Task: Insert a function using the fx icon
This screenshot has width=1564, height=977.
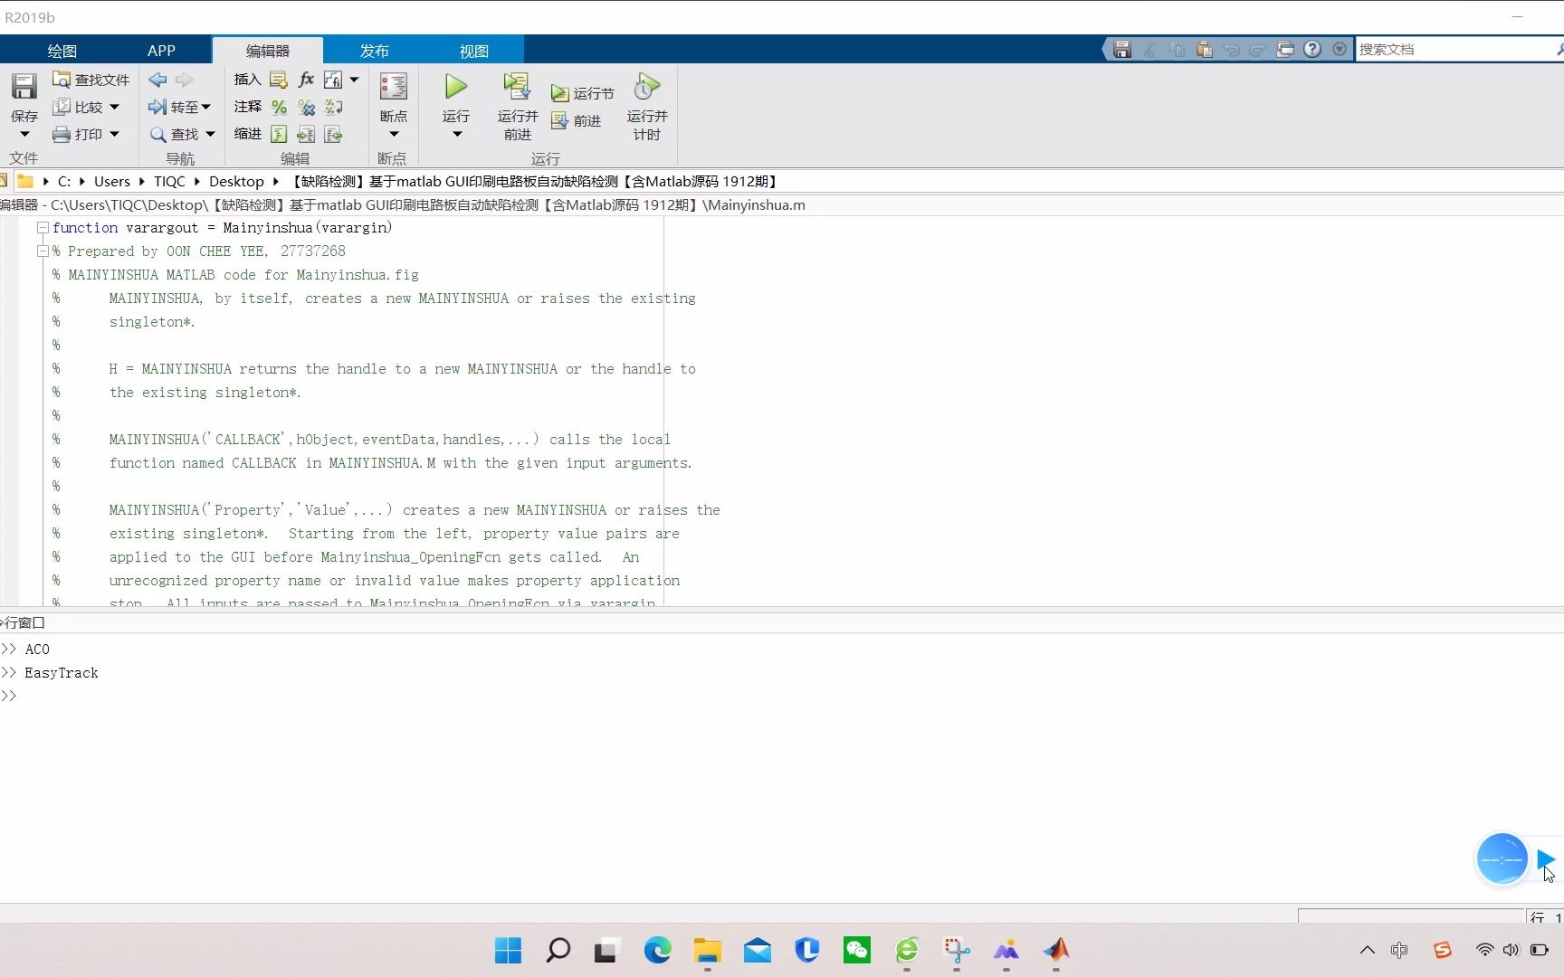Action: 306,80
